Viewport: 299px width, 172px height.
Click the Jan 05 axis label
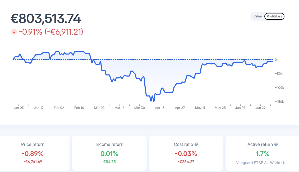point(19,108)
